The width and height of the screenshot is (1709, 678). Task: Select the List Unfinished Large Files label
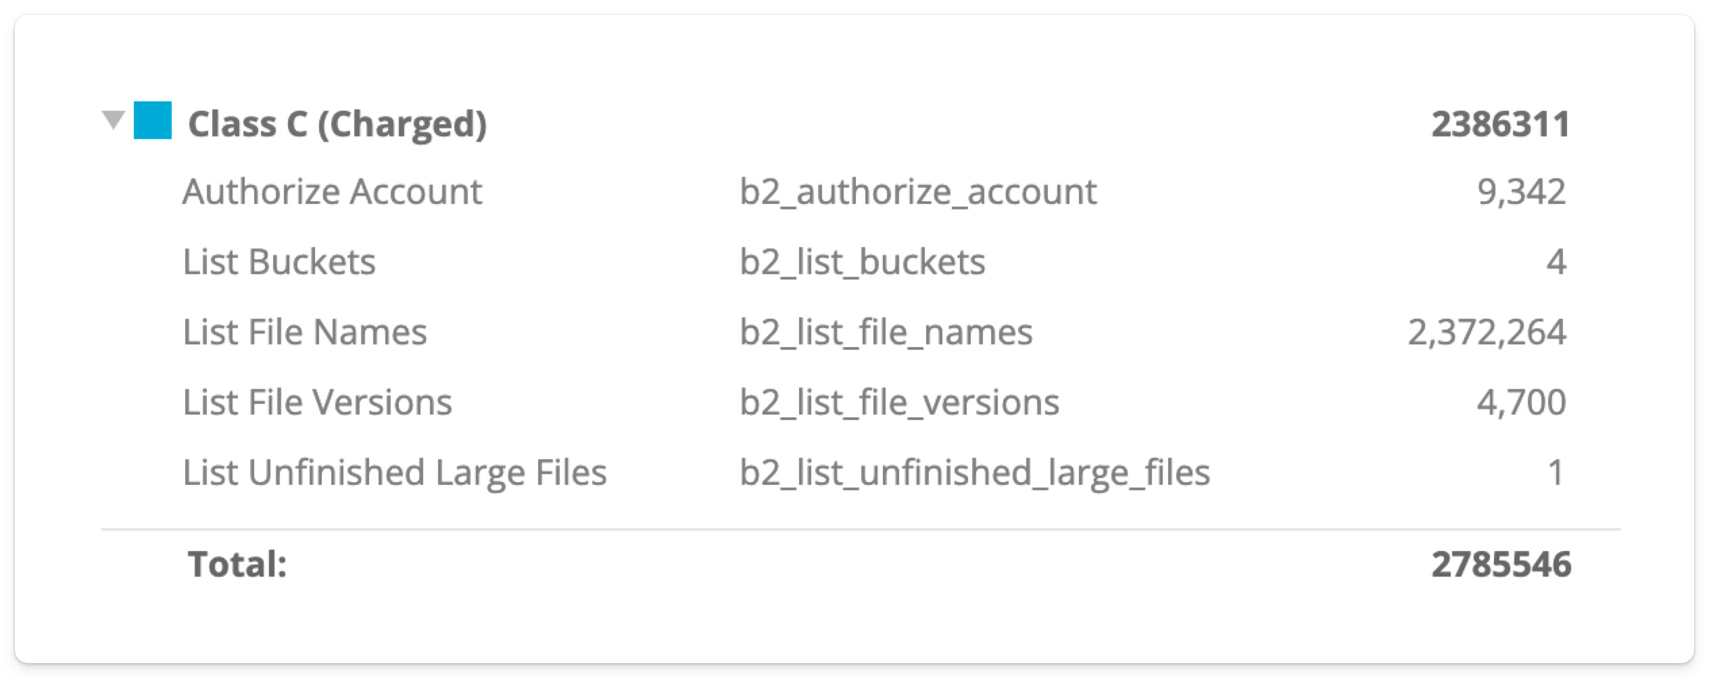(x=395, y=473)
